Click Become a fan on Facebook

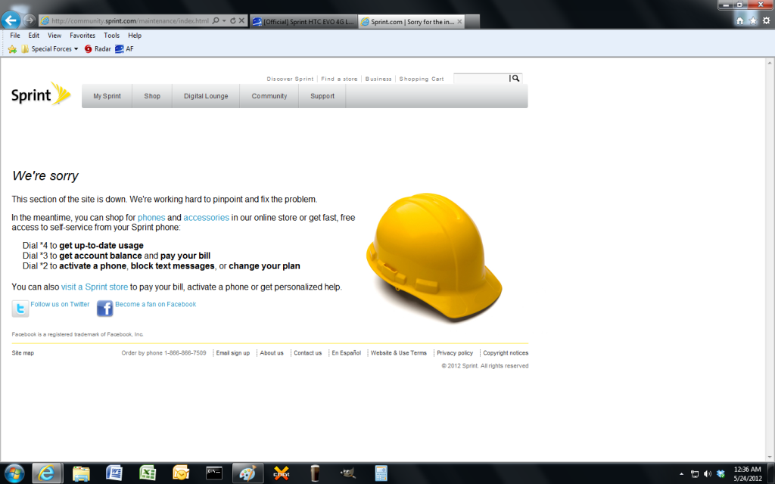[156, 304]
